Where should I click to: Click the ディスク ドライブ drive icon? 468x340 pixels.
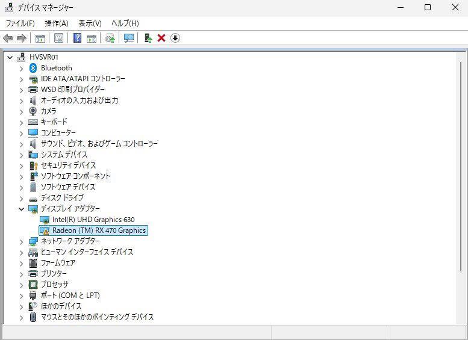[33, 199]
